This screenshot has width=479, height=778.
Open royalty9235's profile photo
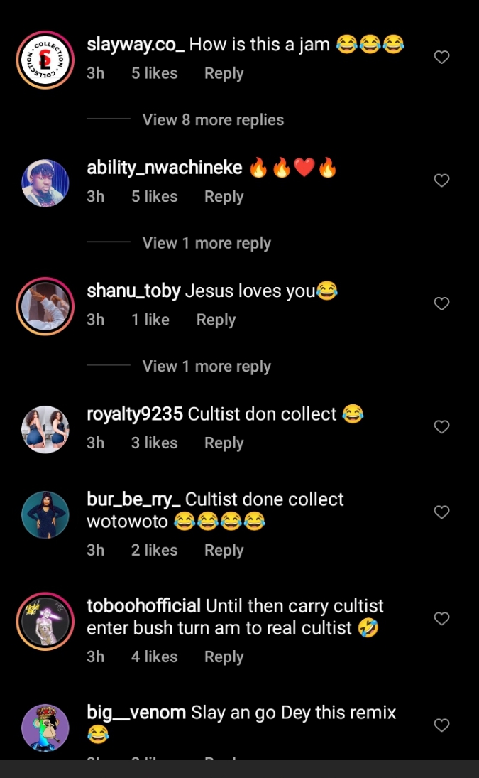[45, 429]
